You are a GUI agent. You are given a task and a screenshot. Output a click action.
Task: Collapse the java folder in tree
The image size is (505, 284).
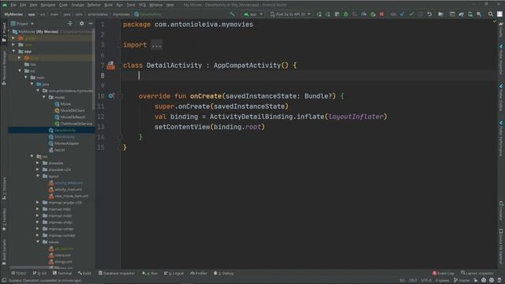coord(32,84)
